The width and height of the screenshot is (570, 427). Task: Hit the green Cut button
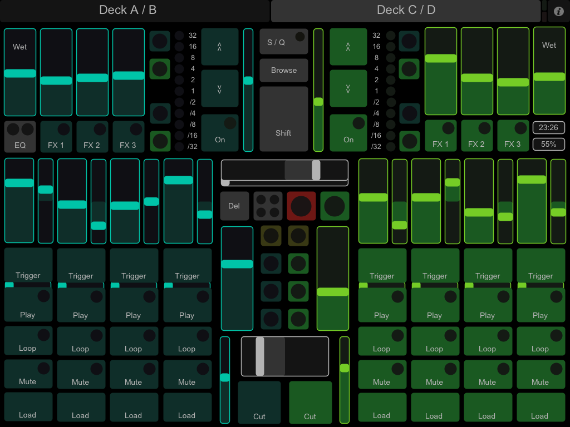point(310,401)
